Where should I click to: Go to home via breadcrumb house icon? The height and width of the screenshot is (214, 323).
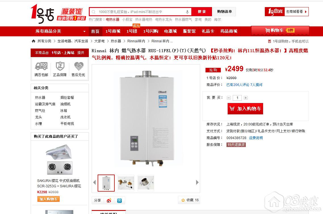[x=33, y=41]
